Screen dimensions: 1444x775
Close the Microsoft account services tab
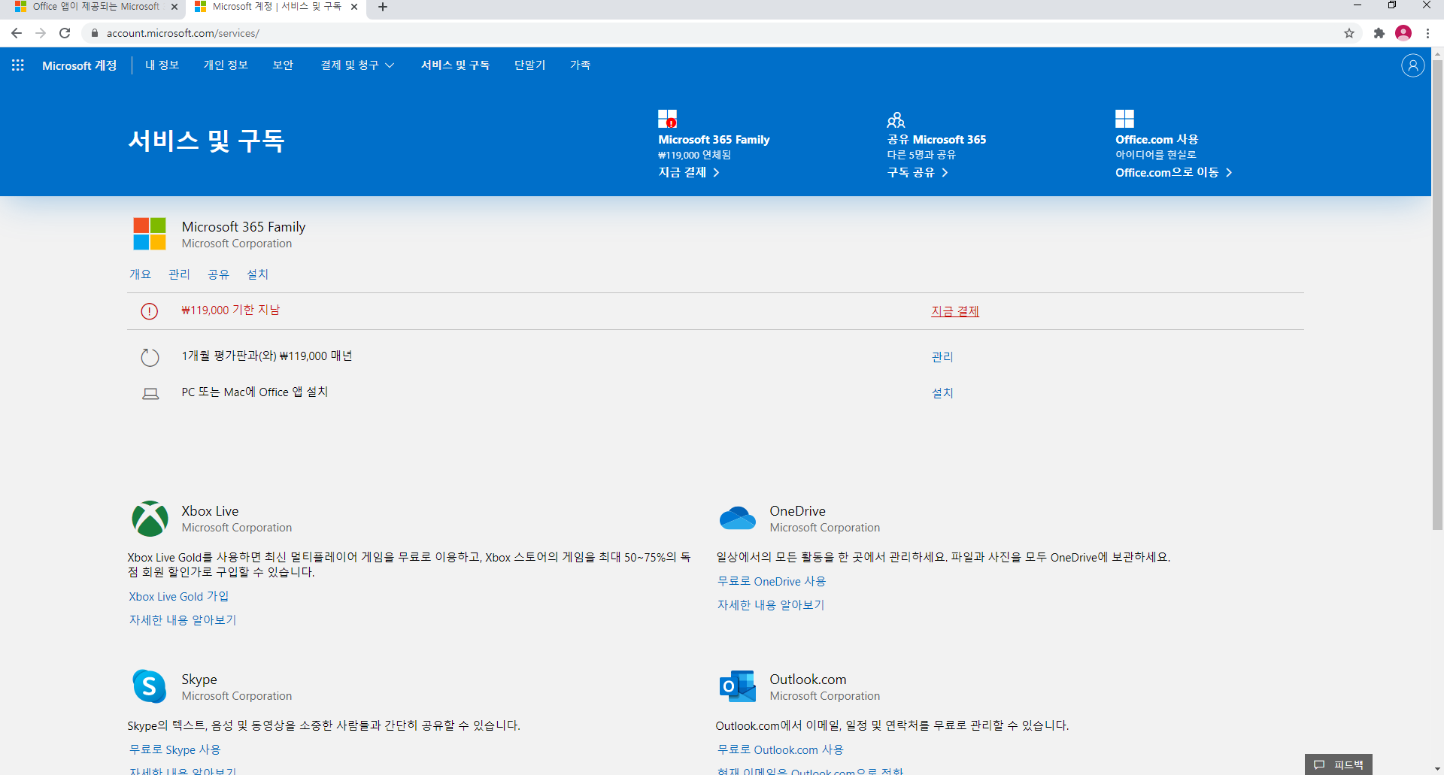(x=354, y=7)
